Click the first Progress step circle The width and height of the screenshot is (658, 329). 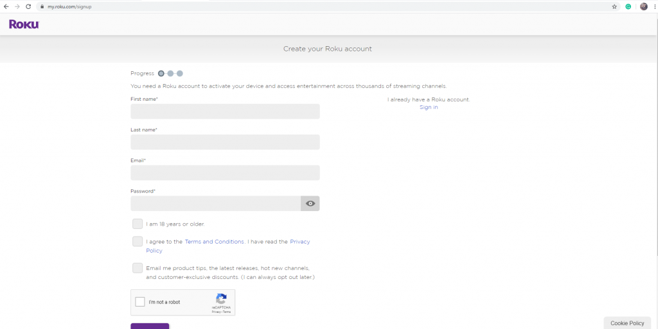click(161, 73)
